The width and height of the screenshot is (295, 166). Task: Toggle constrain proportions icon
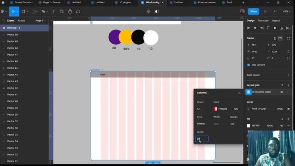(x=289, y=51)
